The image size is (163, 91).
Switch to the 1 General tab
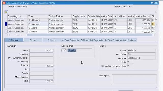[14, 40]
